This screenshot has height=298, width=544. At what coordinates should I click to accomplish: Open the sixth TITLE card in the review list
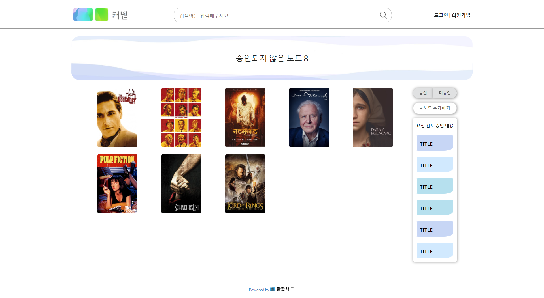pos(435,251)
